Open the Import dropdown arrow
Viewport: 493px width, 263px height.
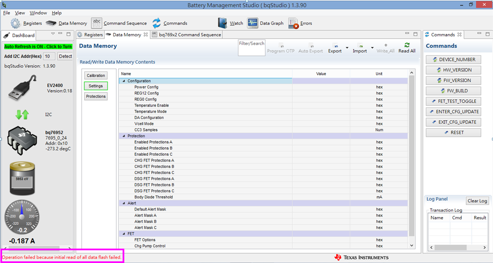[372, 48]
